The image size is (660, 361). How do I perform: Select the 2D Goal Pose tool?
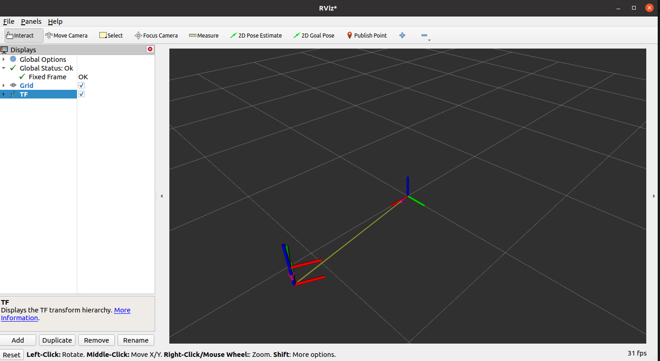[x=314, y=35]
